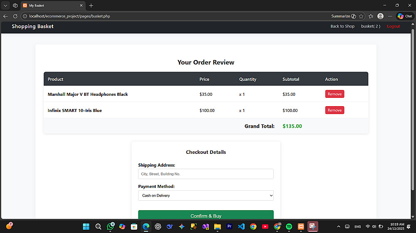Viewport: 416px width, 233px height.
Task: Go to Back to Shop link
Action: pyautogui.click(x=342, y=26)
